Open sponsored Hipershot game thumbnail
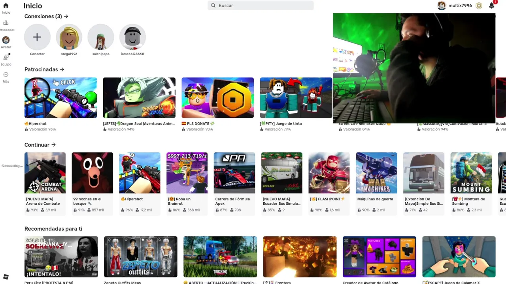506x284 pixels. click(x=60, y=98)
